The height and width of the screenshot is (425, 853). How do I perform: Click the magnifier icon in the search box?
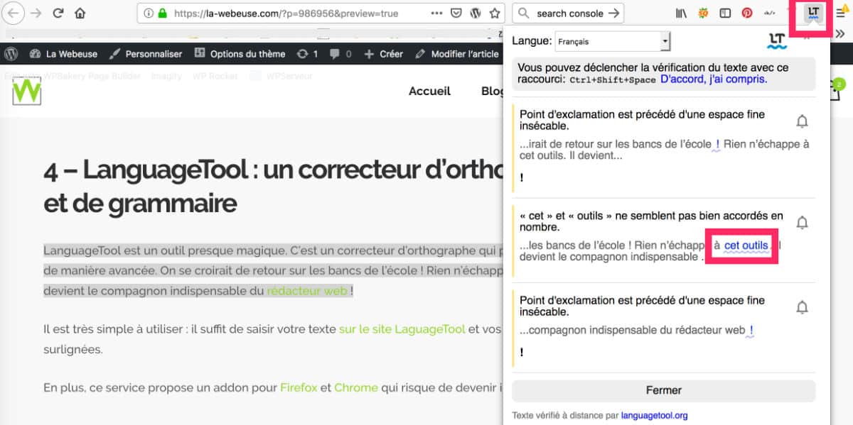[524, 13]
